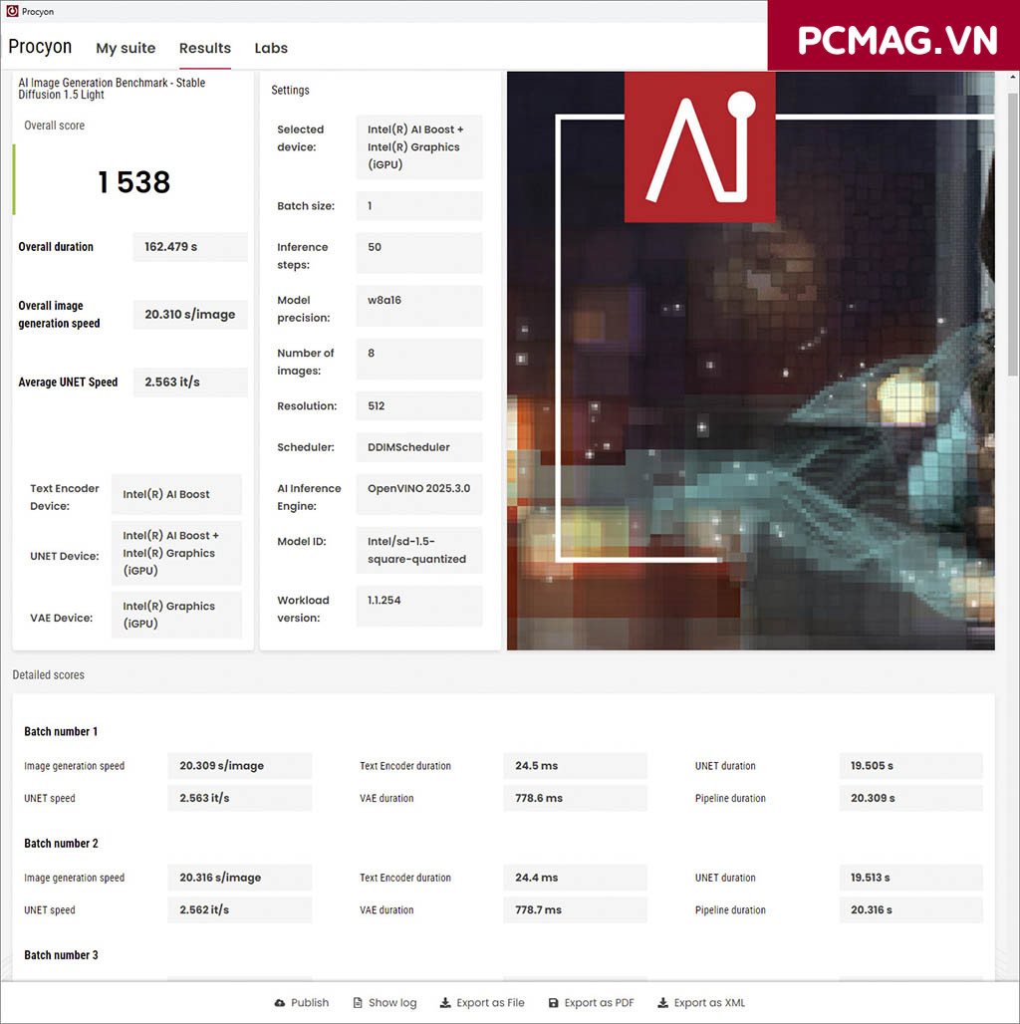Click the cloud Publish icon
Viewport: 1020px width, 1024px height.
[x=280, y=1003]
